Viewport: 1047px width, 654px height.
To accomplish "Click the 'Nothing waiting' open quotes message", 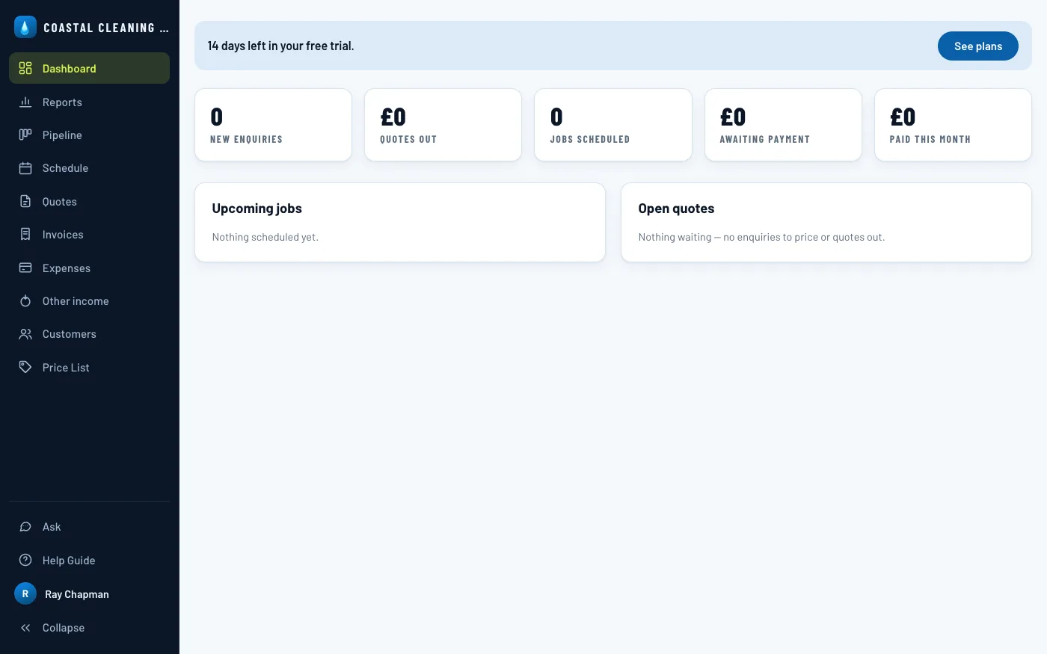I will [x=761, y=237].
